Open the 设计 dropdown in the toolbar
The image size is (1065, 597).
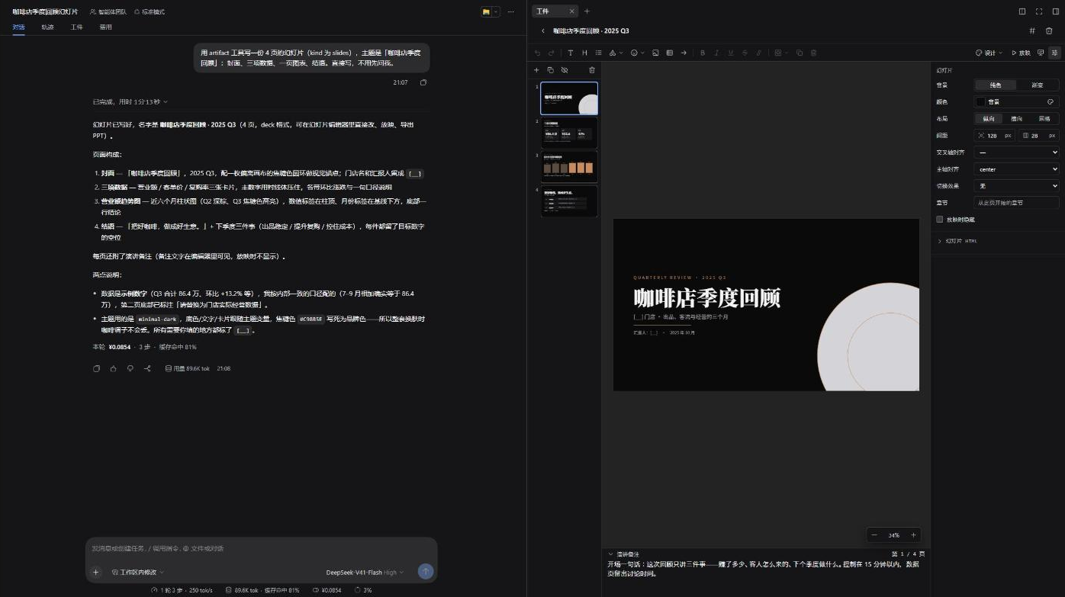989,53
